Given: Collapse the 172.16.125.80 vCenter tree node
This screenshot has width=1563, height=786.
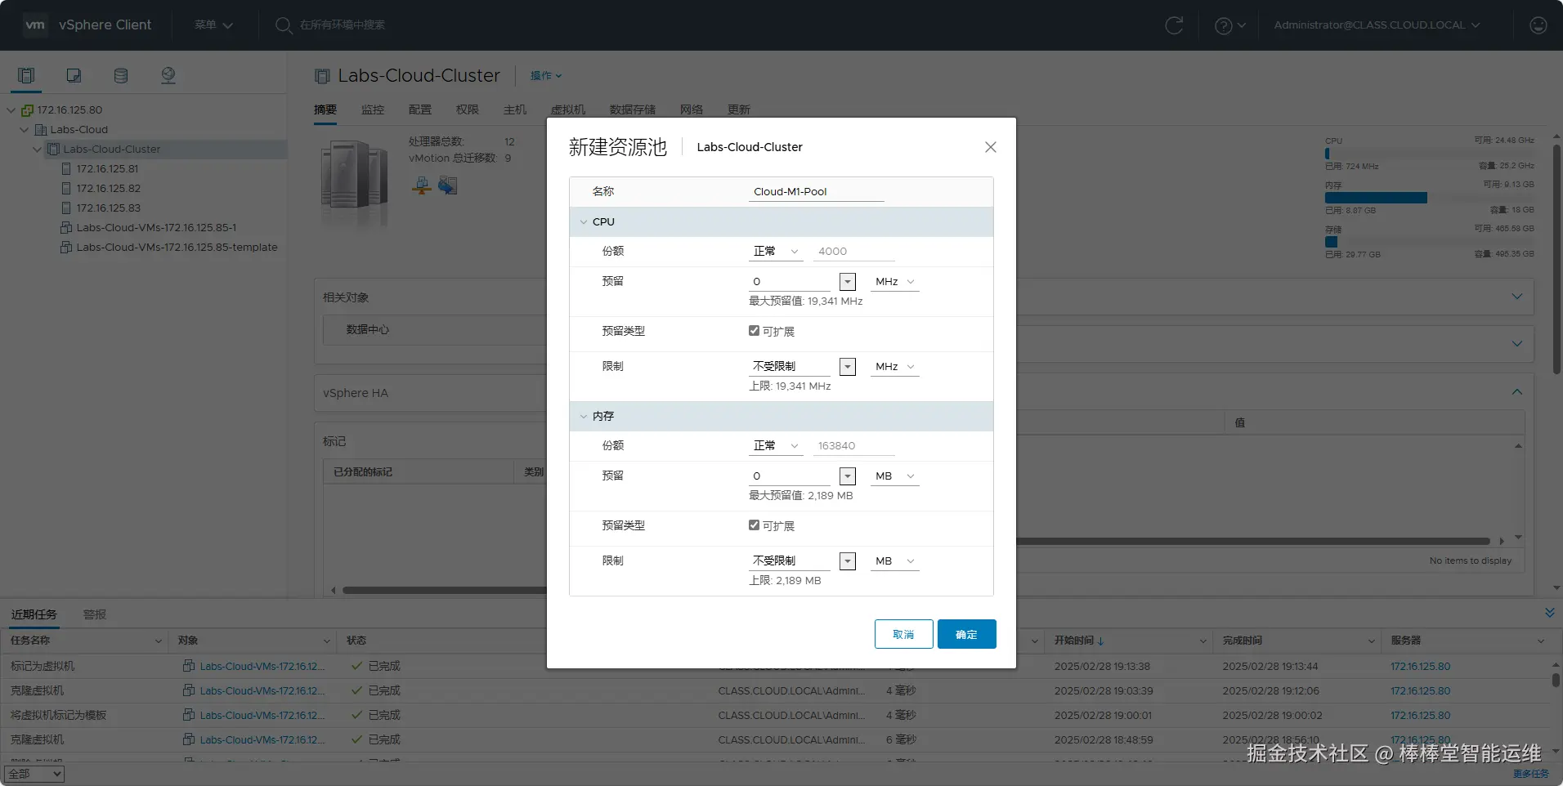Looking at the screenshot, I should click(x=11, y=110).
